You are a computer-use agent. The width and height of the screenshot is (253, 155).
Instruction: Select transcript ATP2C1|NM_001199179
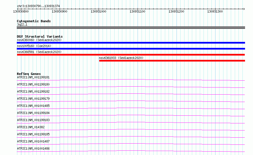[x=33, y=99]
